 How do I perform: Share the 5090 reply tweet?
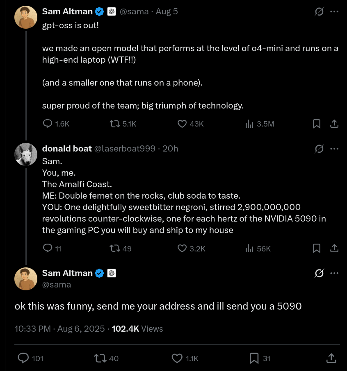(331, 359)
